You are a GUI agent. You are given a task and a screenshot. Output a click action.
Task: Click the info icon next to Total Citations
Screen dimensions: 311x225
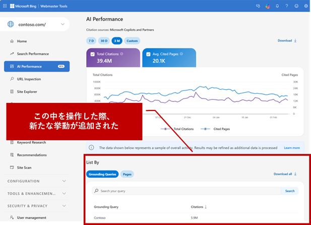(121, 54)
